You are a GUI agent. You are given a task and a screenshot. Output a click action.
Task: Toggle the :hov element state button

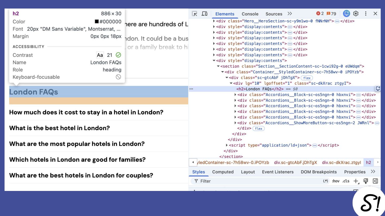coord(336,181)
